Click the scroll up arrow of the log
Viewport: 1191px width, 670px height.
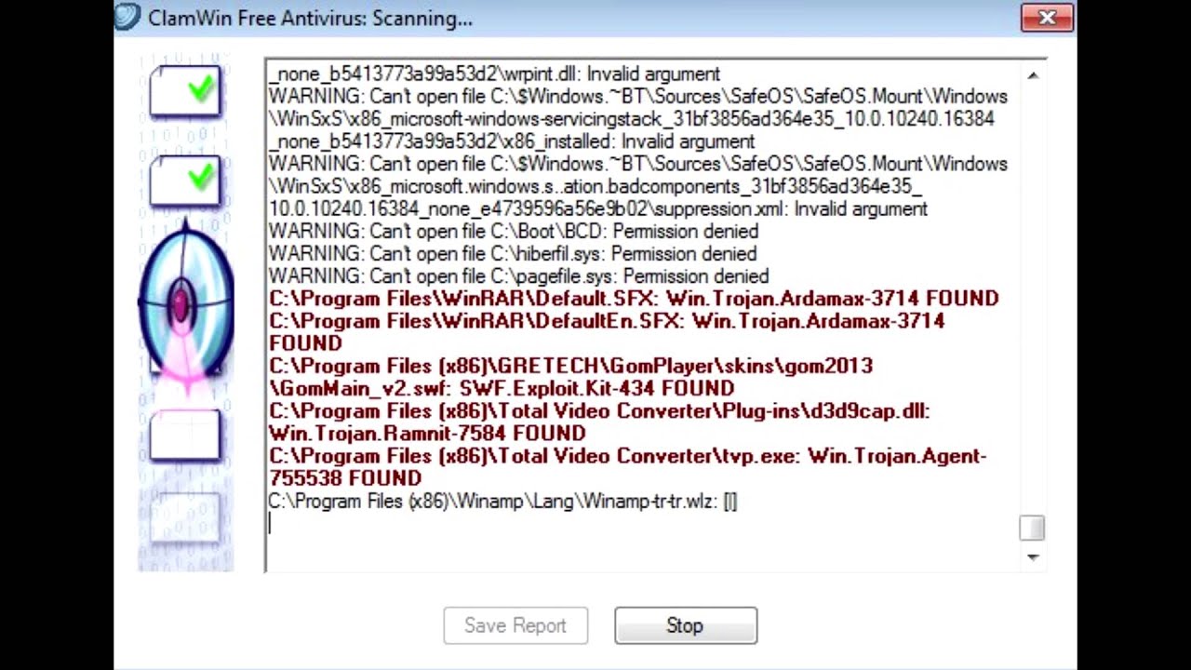coord(1032,74)
